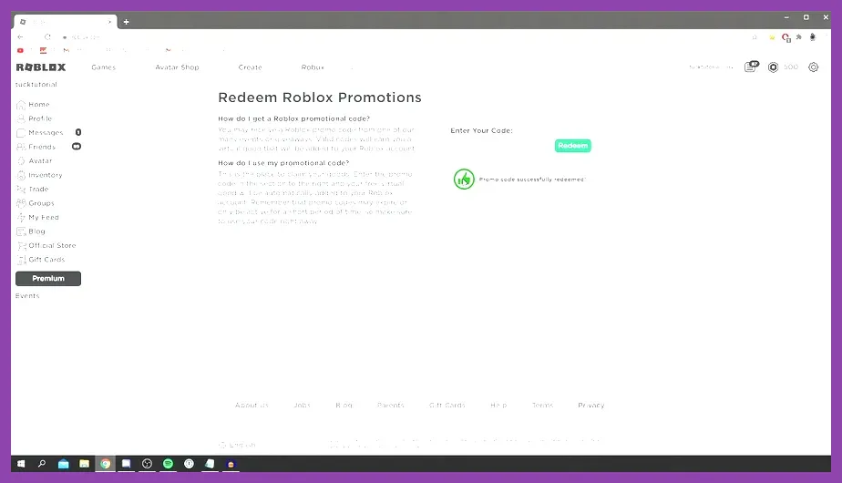Bookmark this page with the star icon
The width and height of the screenshot is (842, 483).
pyautogui.click(x=755, y=37)
